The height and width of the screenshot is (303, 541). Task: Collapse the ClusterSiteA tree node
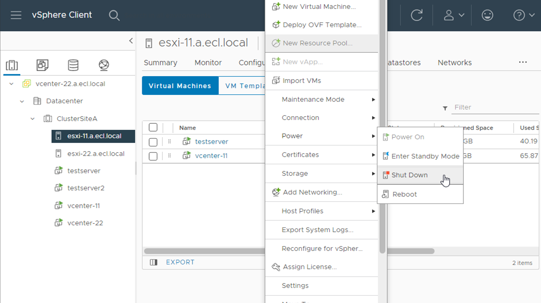tap(32, 119)
